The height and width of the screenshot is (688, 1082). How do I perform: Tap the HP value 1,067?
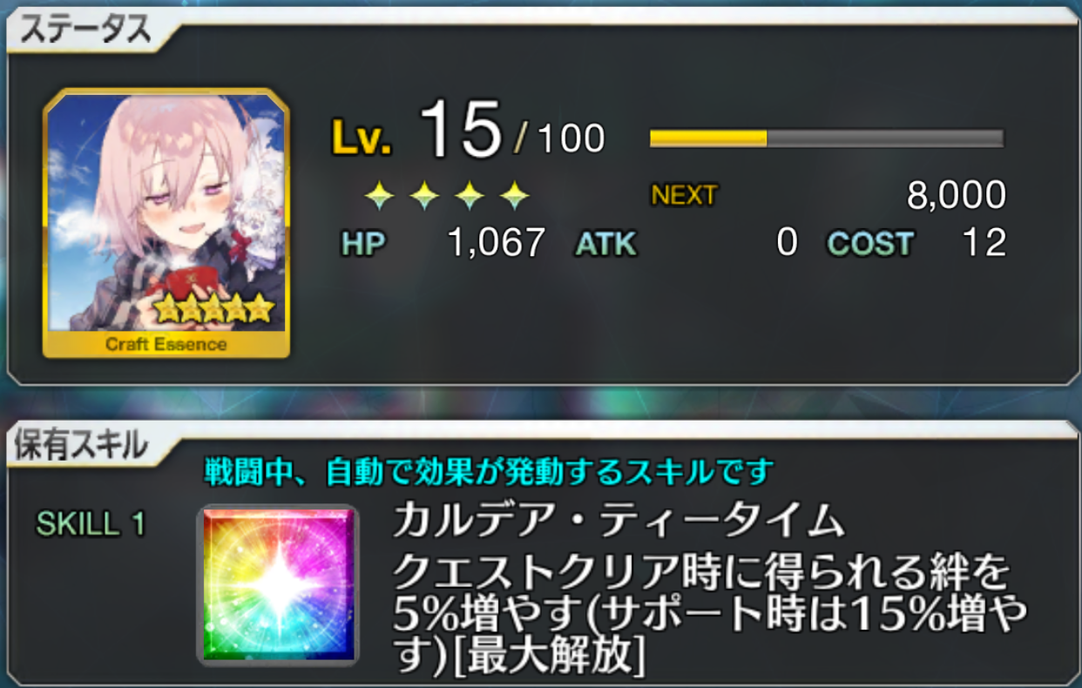pyautogui.click(x=497, y=243)
